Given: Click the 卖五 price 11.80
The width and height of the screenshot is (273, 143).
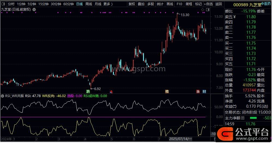Looking at the screenshot, I should coord(251,17).
